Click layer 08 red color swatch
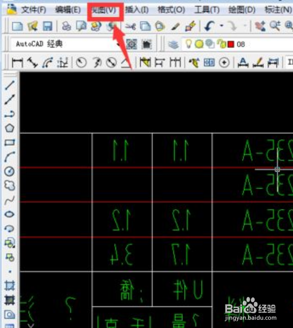 pos(231,44)
